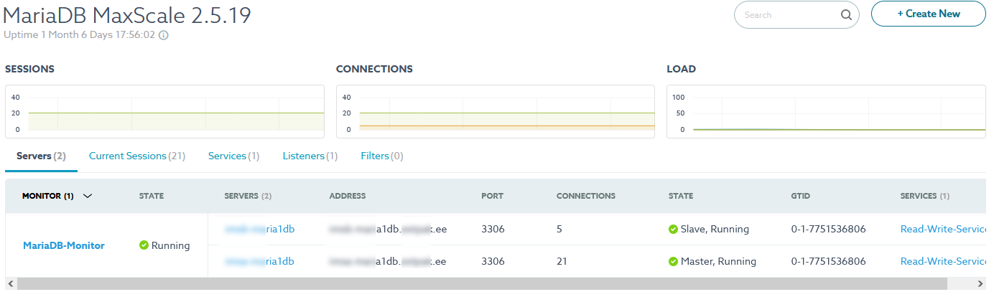This screenshot has height=297, width=994.
Task: Focus the Search input field
Action: pyautogui.click(x=789, y=14)
